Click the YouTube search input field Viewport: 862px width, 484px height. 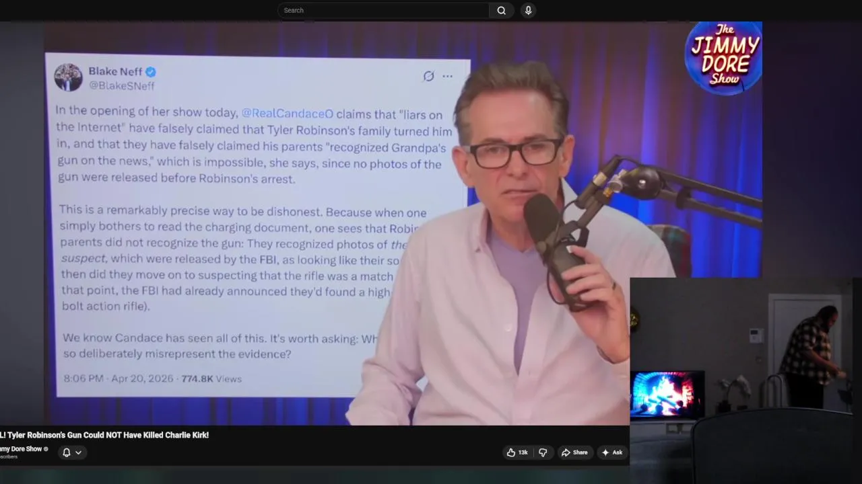(x=383, y=10)
